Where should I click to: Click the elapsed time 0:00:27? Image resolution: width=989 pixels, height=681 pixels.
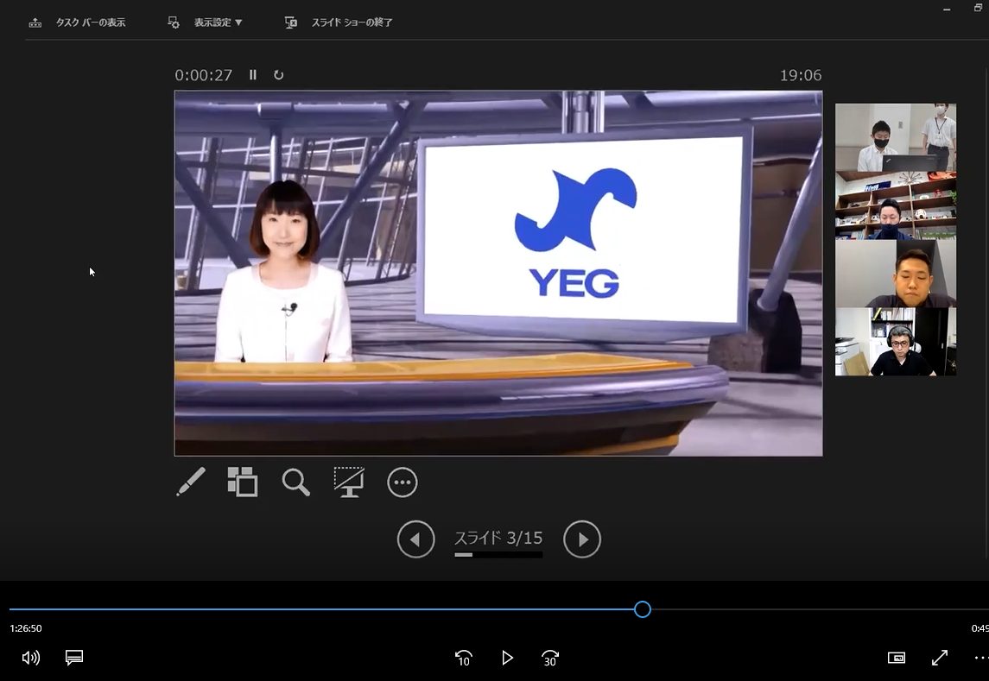coord(203,75)
